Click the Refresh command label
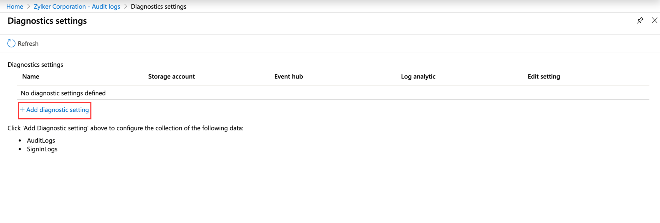This screenshot has width=660, height=223. pos(28,43)
